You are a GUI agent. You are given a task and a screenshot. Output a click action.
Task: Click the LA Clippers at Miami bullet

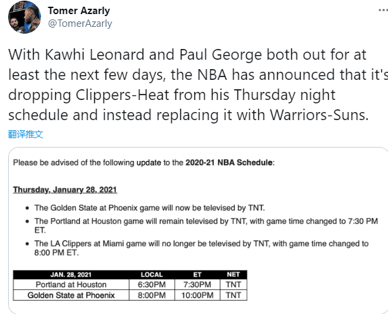[201, 248]
